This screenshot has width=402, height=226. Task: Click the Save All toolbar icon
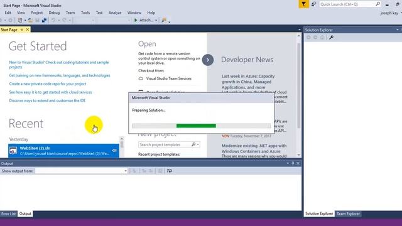pos(44,20)
